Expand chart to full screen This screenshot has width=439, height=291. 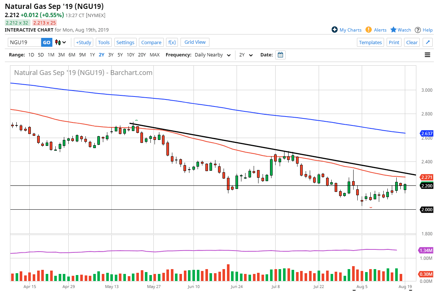(427, 42)
